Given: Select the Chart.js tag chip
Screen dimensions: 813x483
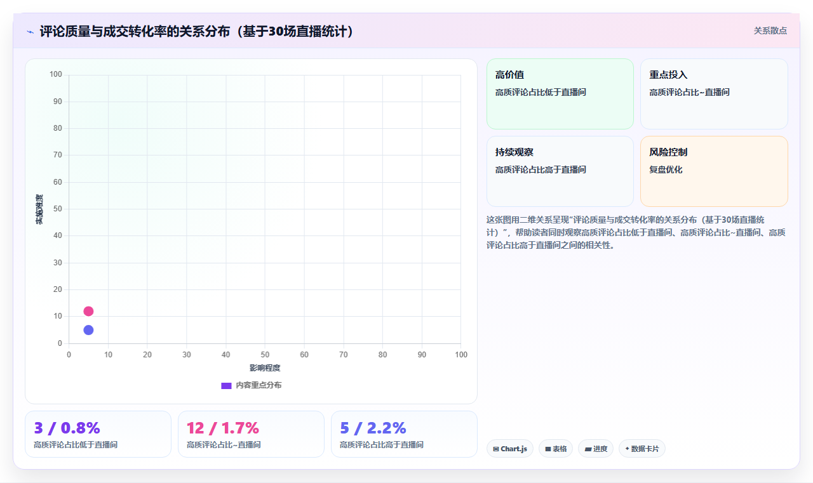Looking at the screenshot, I should point(510,449).
